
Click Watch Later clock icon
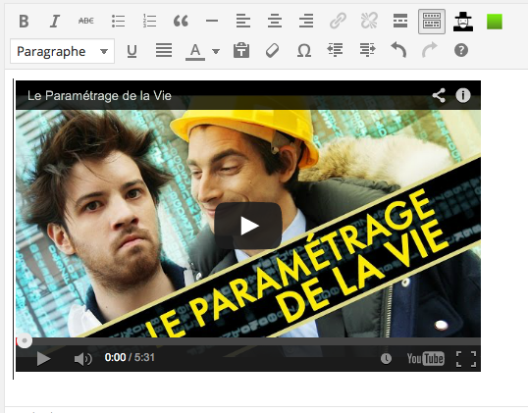[x=386, y=358]
